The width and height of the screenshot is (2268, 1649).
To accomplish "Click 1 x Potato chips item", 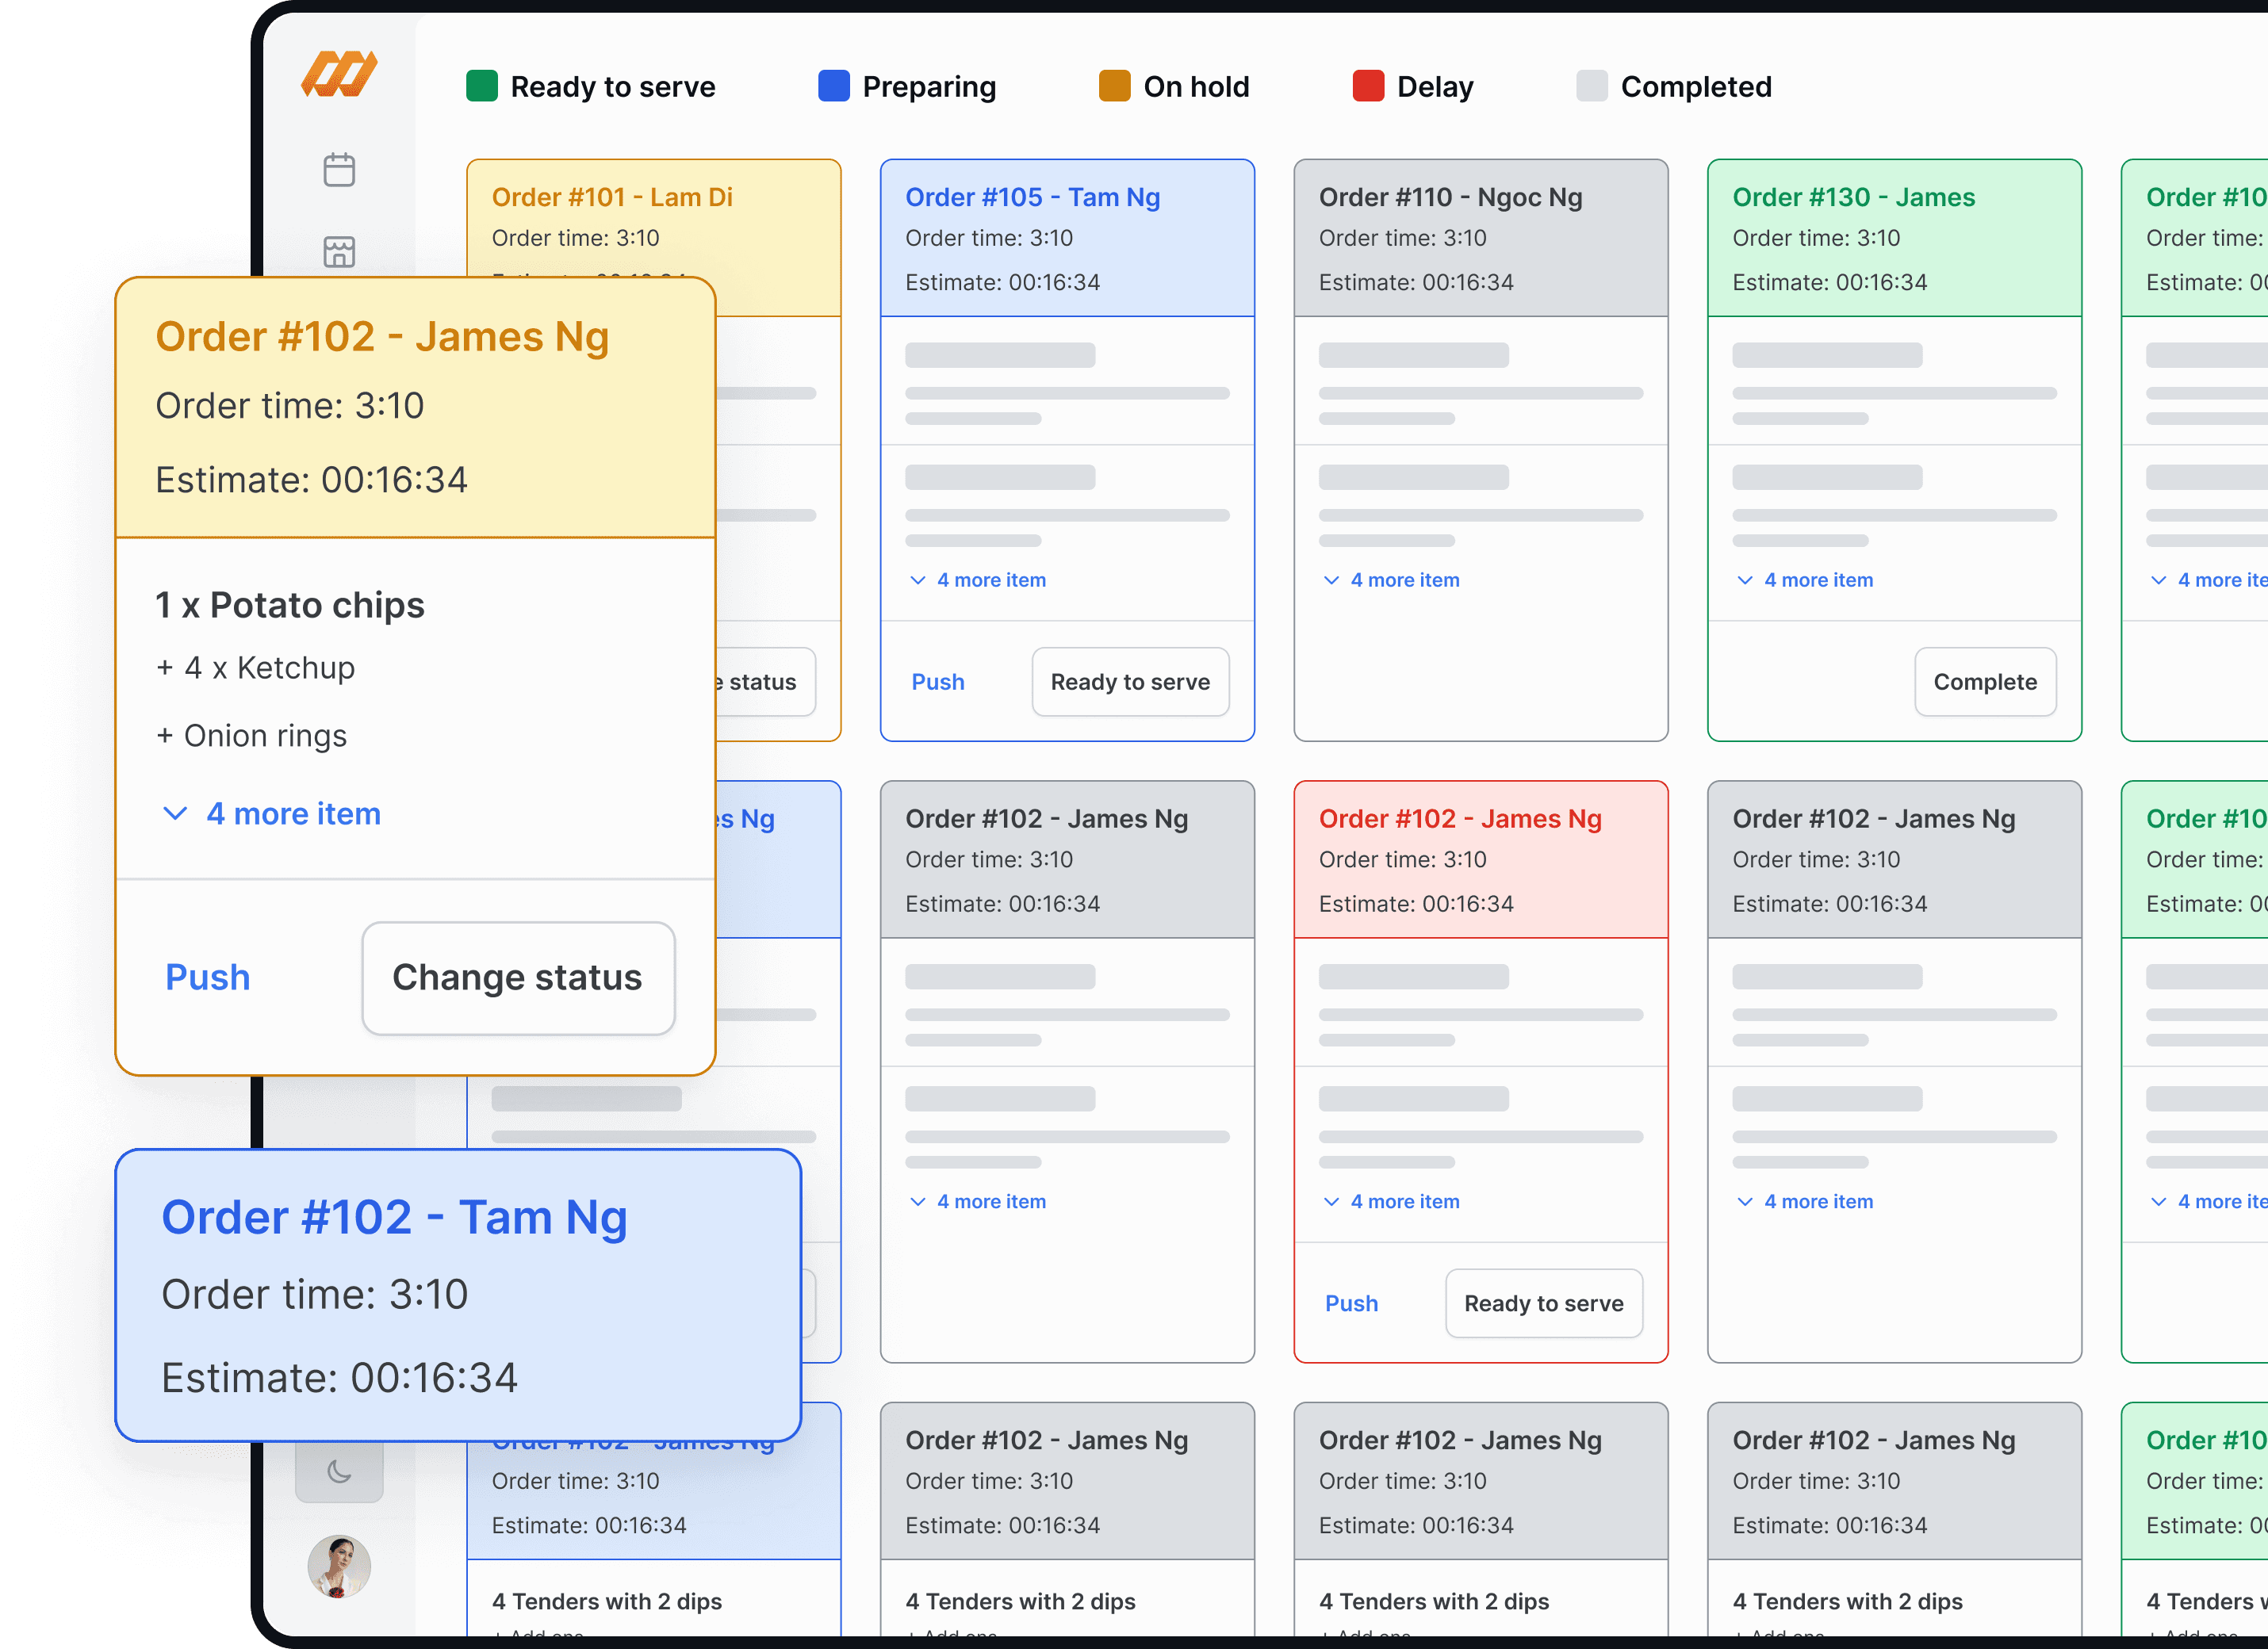I will (x=290, y=605).
